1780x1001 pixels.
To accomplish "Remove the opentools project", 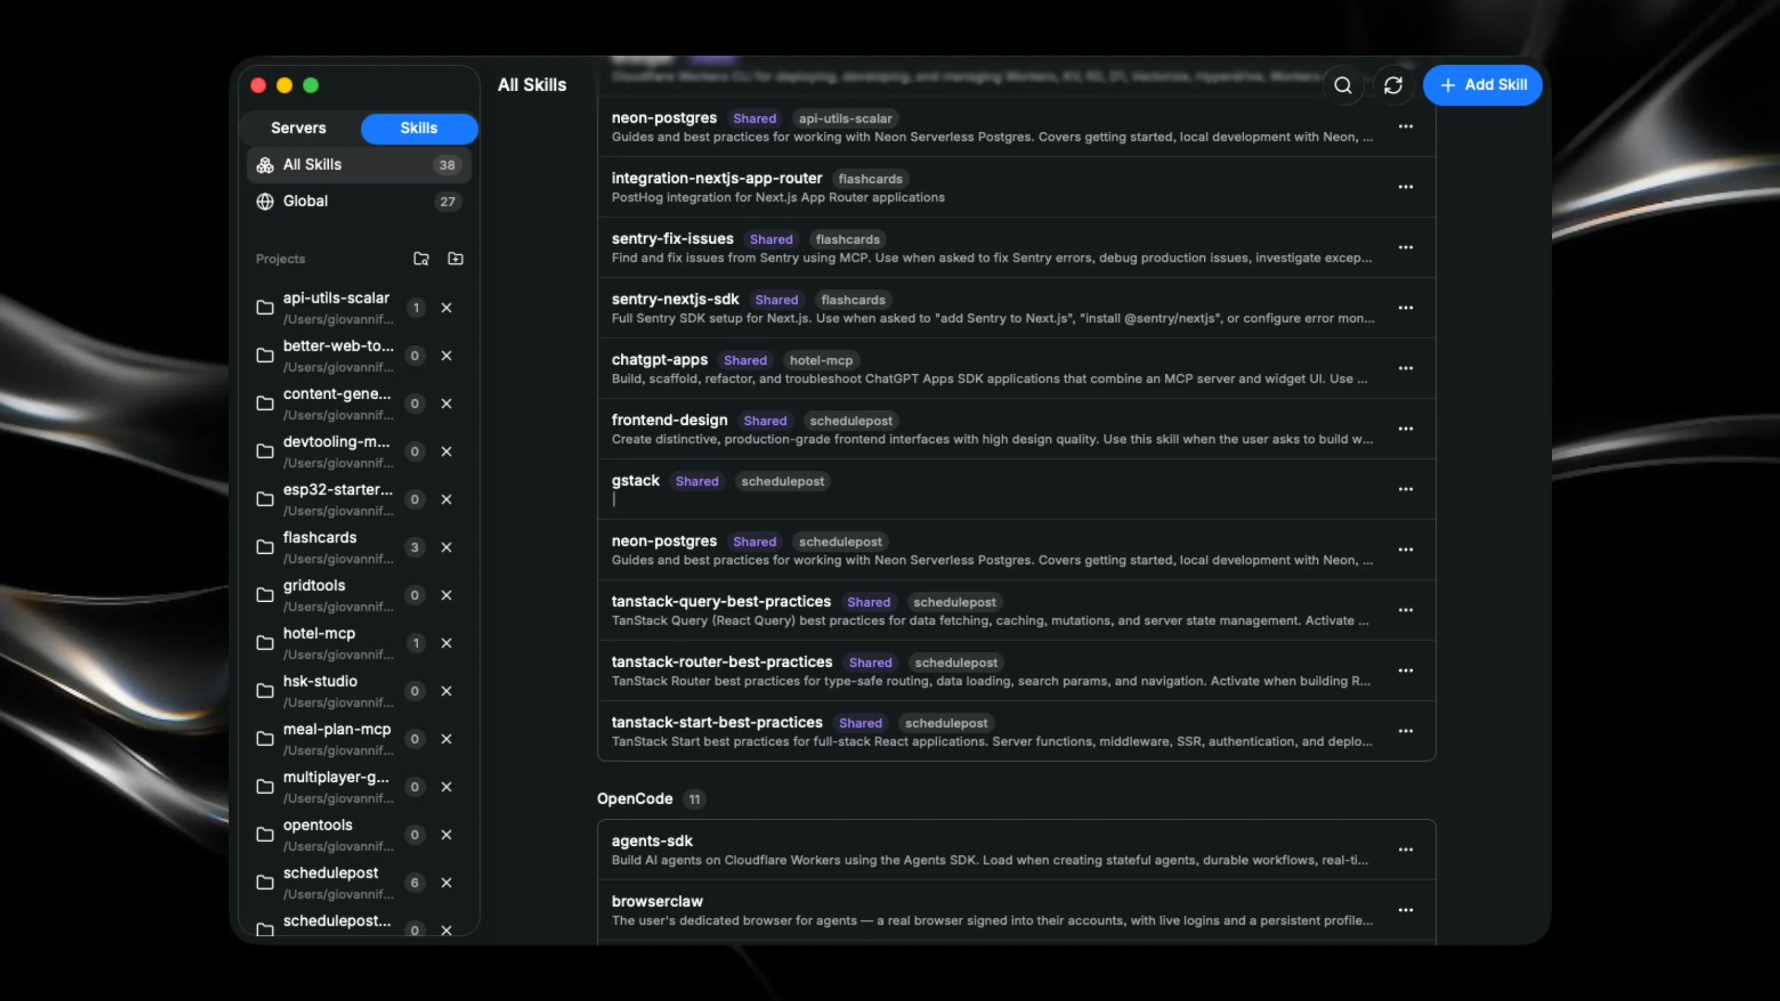I will 446,835.
